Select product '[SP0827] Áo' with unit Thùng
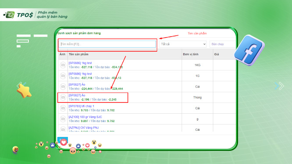The width and height of the screenshot is (292, 164). coord(77,95)
